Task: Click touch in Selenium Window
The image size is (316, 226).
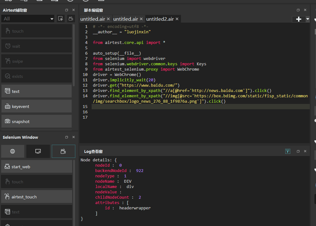Action: click(37, 182)
